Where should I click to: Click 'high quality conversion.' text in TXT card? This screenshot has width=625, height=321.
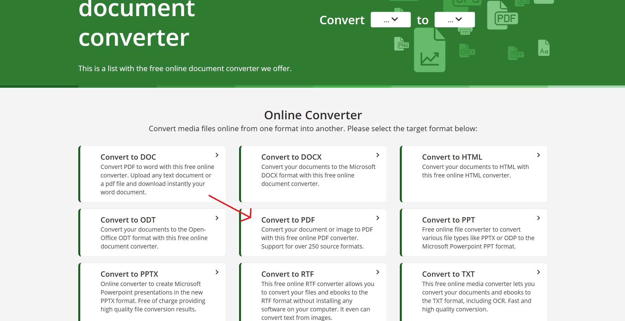point(455,309)
